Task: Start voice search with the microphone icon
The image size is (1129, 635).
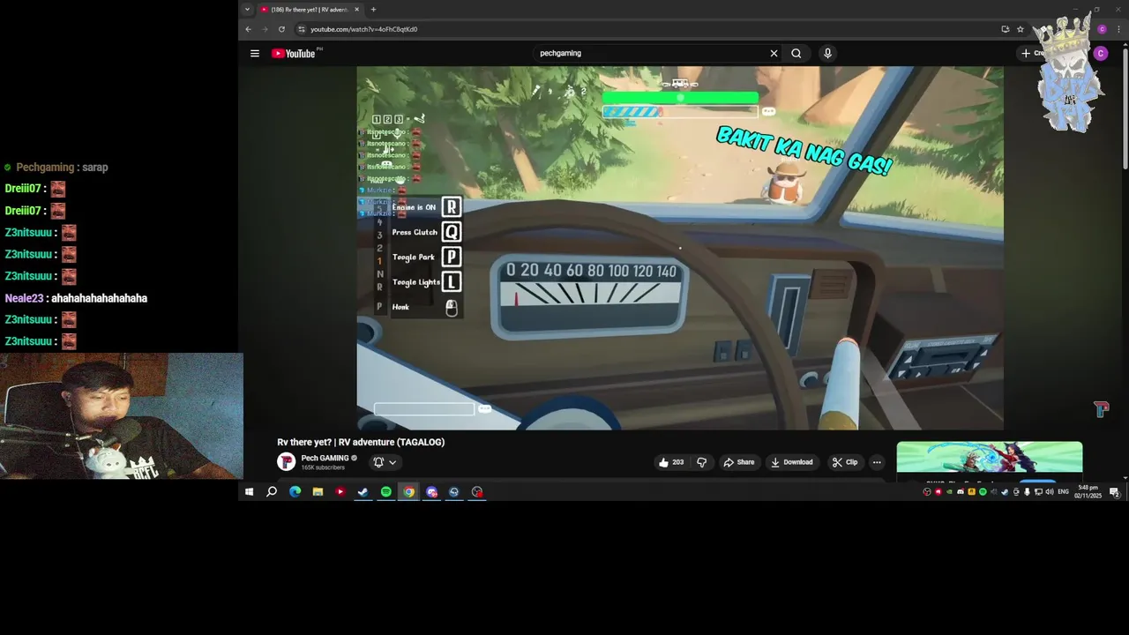Action: pos(827,53)
